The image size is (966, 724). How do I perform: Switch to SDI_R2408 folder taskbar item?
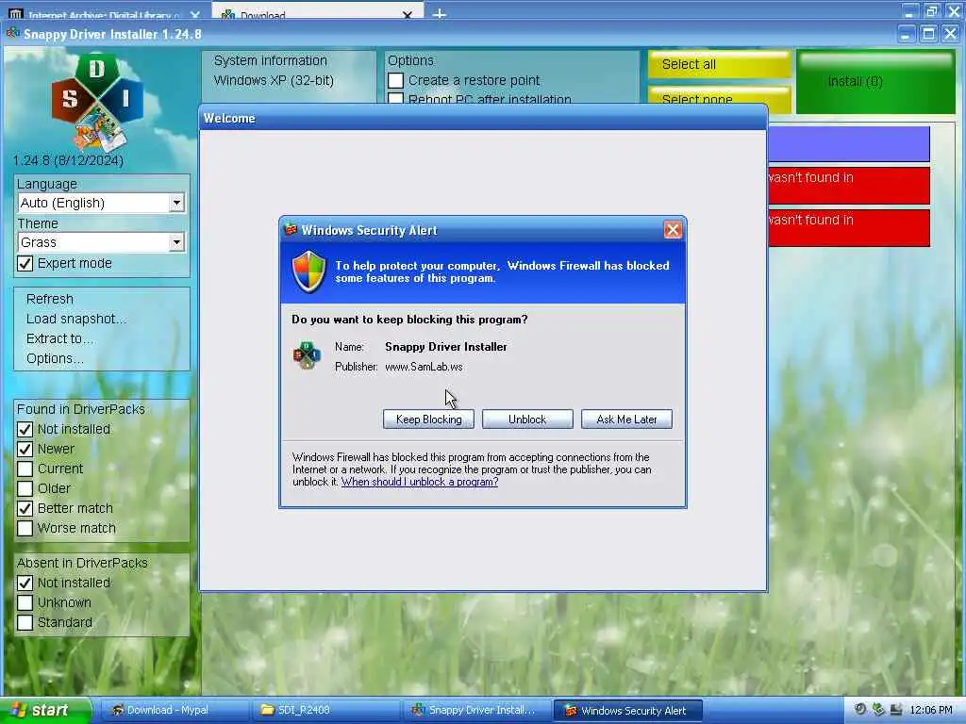point(326,711)
